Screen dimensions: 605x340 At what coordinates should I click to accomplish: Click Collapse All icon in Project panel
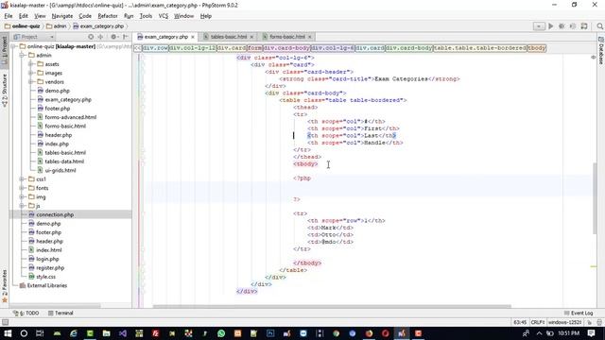click(101, 37)
